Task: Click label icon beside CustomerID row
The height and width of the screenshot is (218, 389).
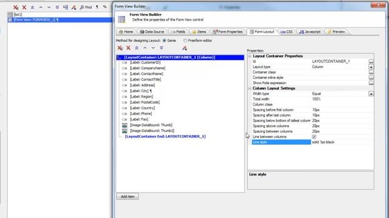Action: (x=125, y=63)
